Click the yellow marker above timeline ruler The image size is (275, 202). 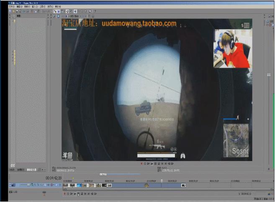73,178
